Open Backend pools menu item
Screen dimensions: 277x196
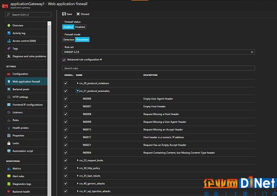[26, 89]
